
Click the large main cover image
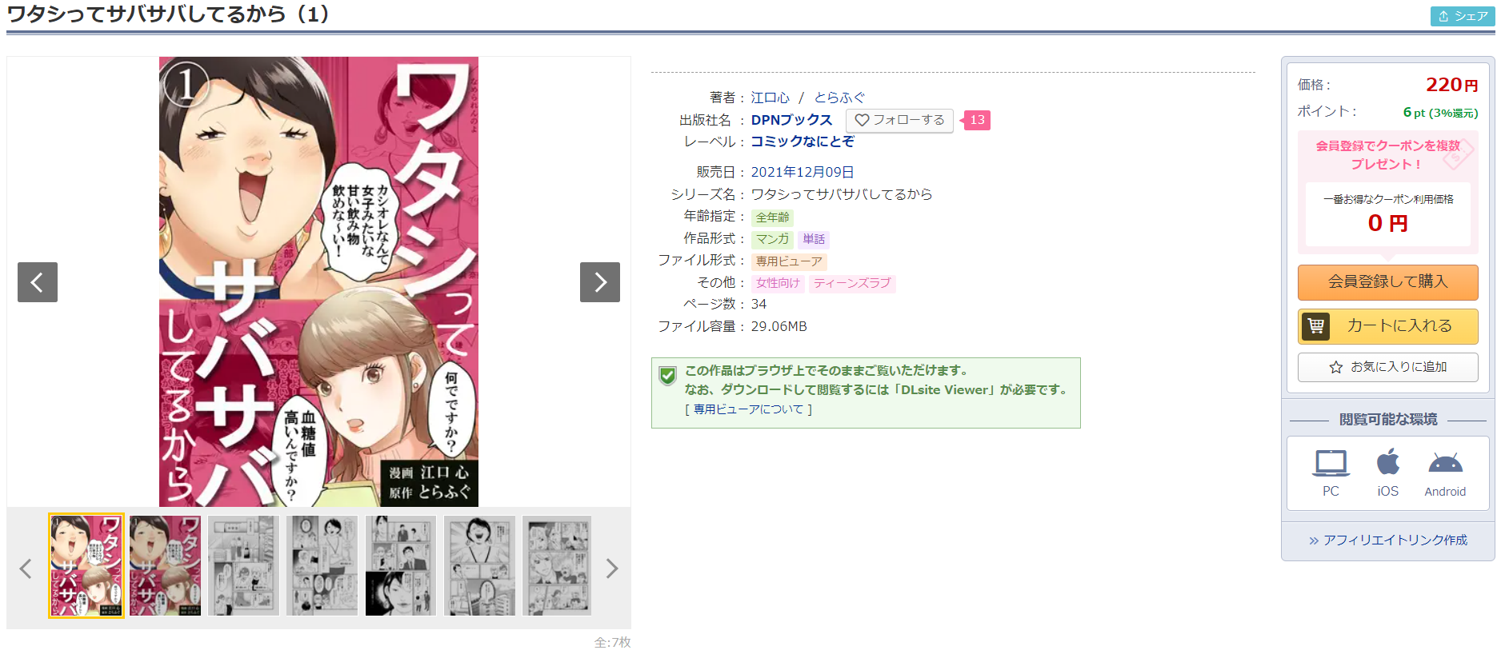click(318, 281)
